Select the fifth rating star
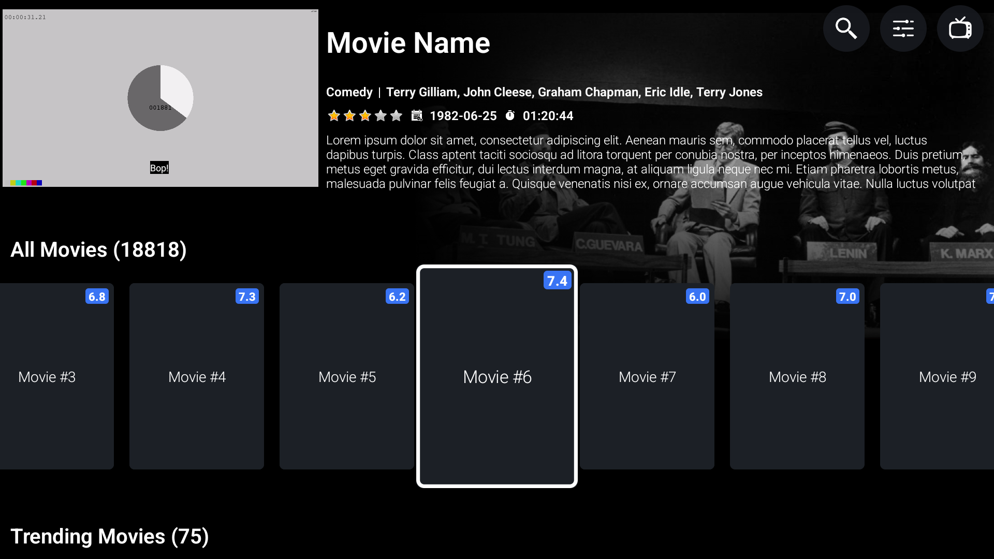The height and width of the screenshot is (559, 994). click(x=396, y=115)
